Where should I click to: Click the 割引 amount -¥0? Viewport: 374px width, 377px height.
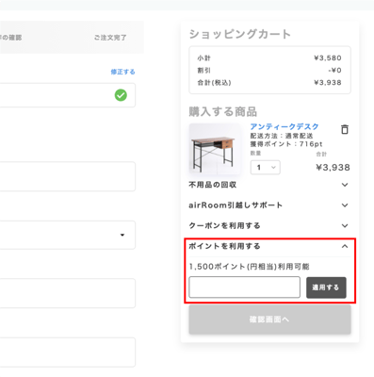click(x=334, y=71)
